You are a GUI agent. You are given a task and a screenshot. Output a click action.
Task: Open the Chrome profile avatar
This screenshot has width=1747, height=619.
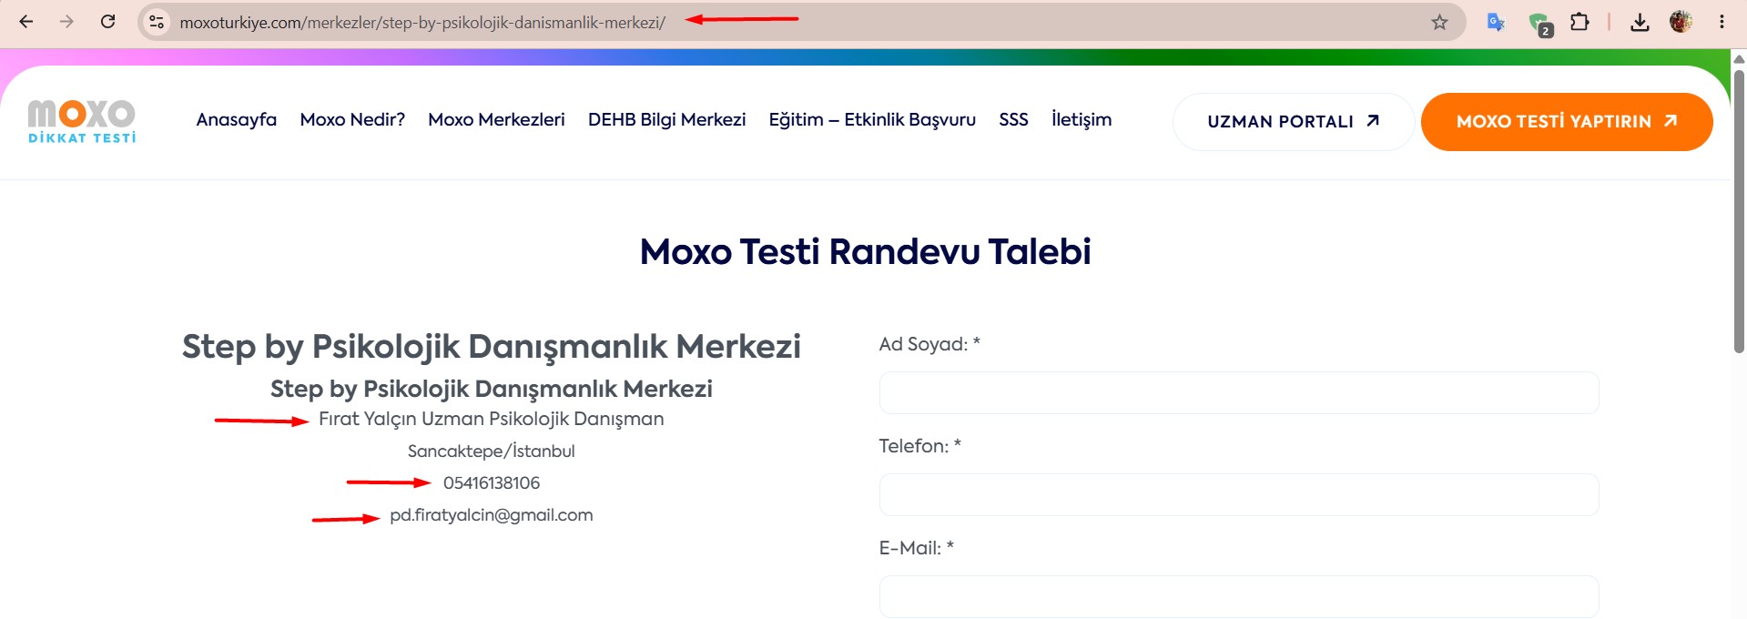[x=1681, y=22]
